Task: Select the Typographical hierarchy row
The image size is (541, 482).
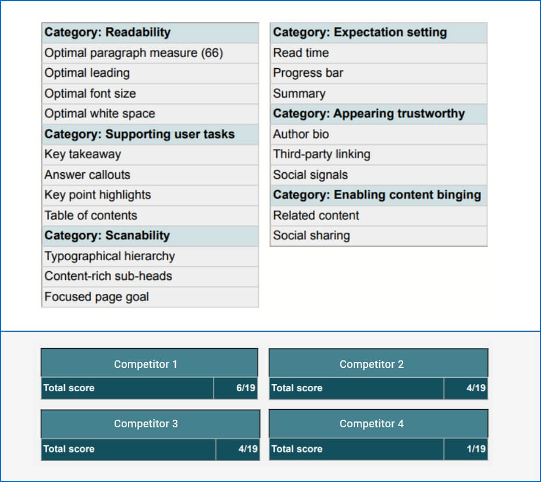Action: 150,256
